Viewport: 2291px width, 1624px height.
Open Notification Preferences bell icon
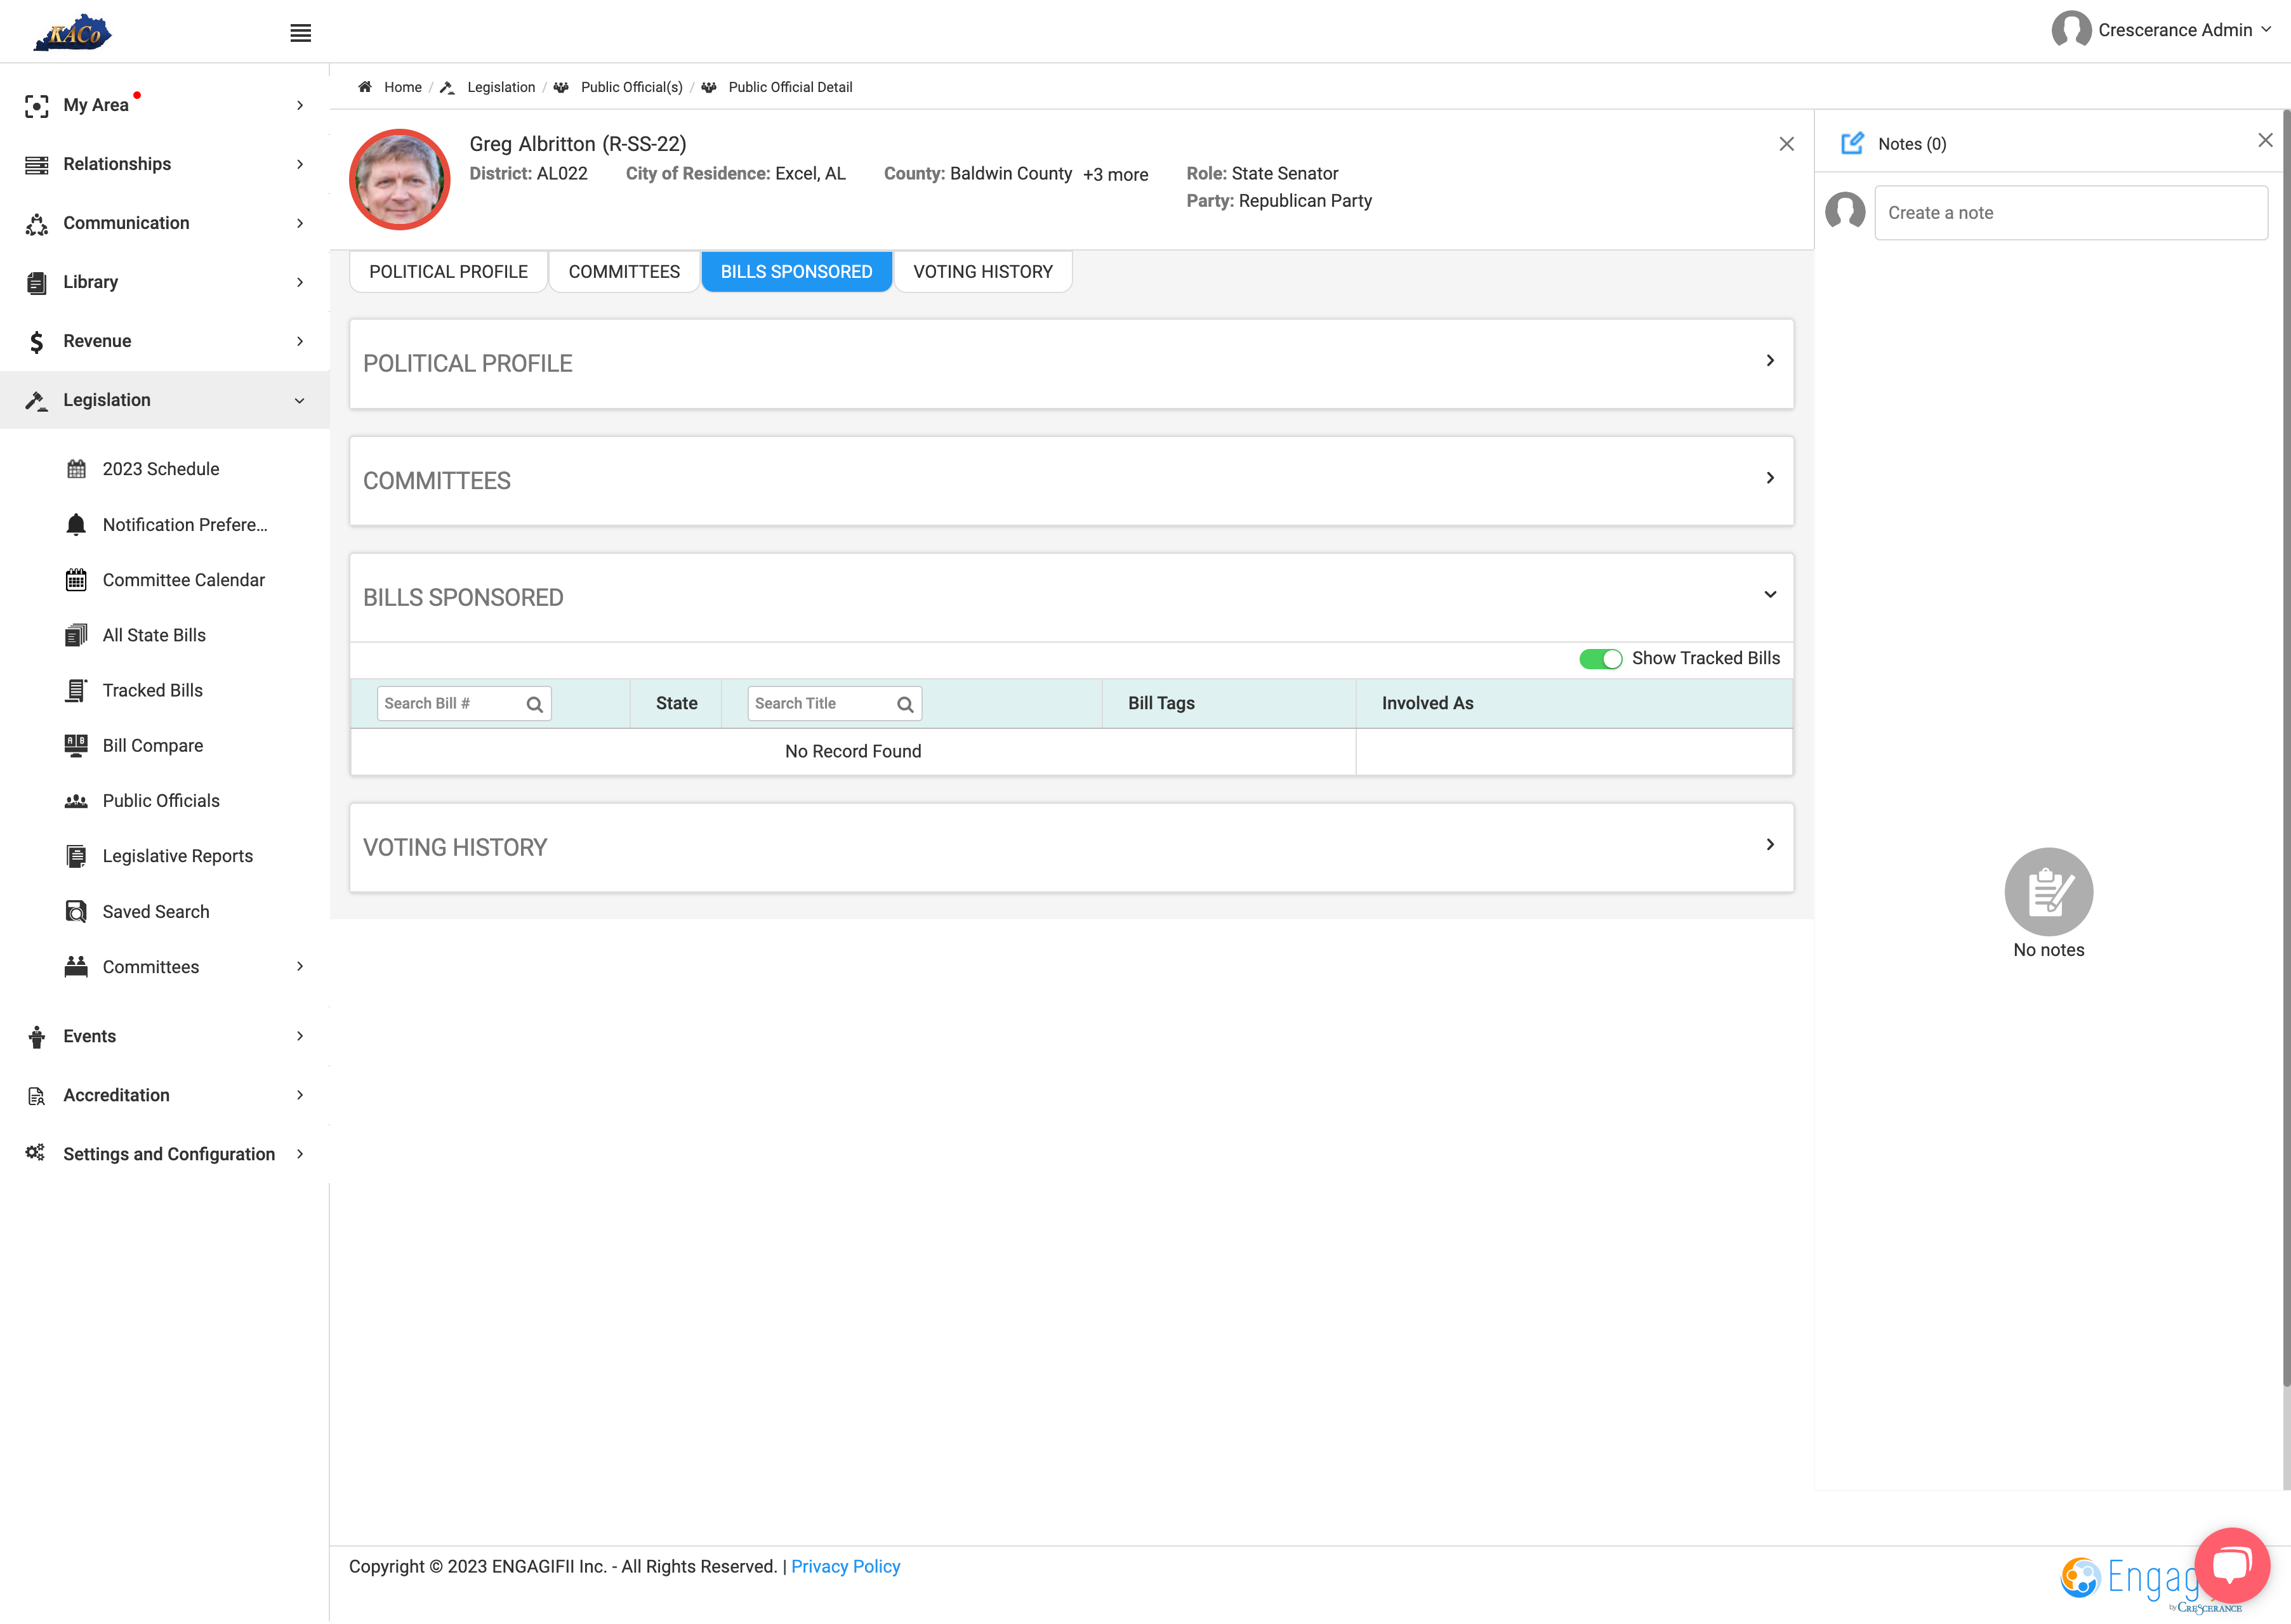click(76, 525)
